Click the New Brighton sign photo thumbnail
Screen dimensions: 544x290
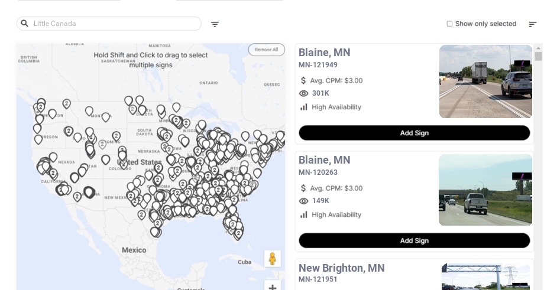click(487, 277)
